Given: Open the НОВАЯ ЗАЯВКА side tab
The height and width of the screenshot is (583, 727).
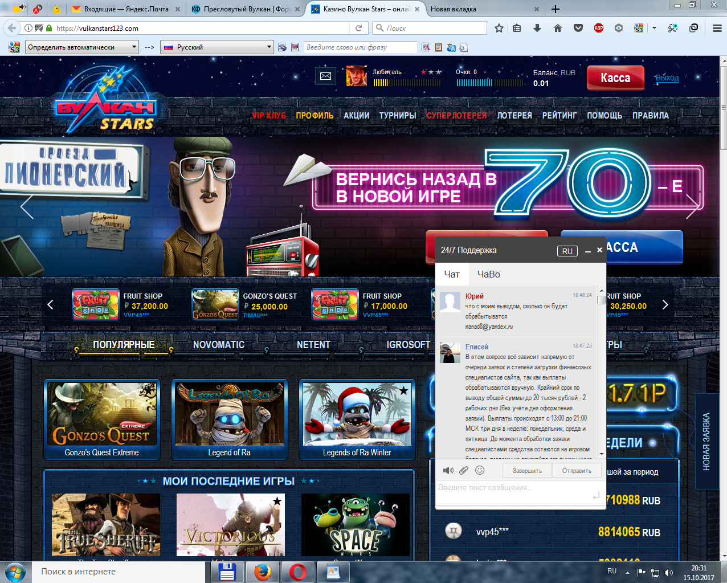Looking at the screenshot, I should [706, 442].
